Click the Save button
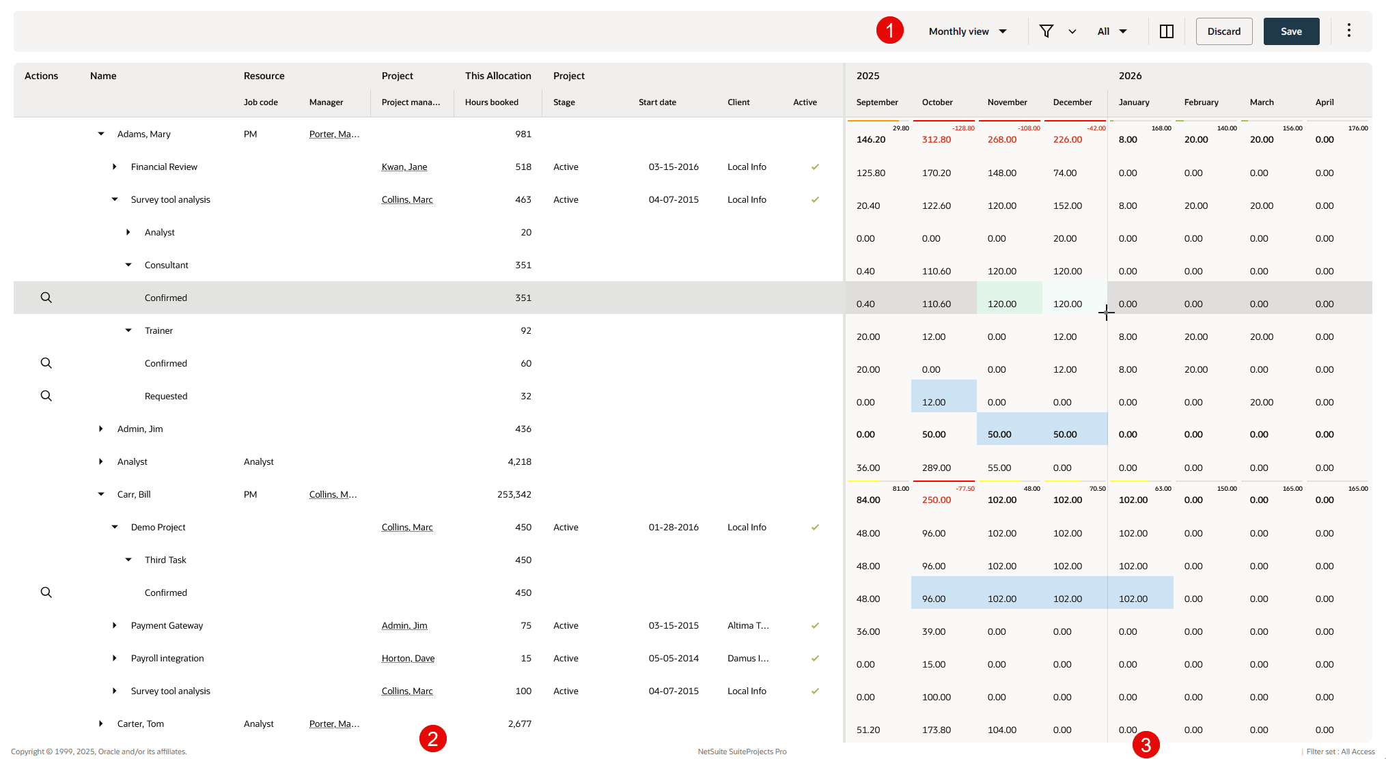The image size is (1386, 759). 1290,31
